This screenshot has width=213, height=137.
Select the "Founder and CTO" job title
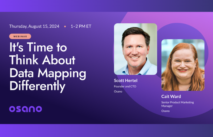point(125,86)
